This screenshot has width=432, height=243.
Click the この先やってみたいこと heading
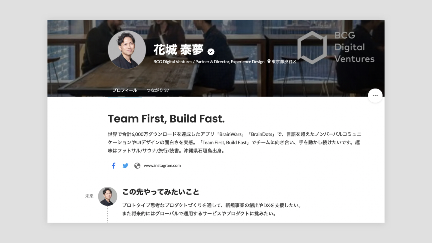click(161, 192)
